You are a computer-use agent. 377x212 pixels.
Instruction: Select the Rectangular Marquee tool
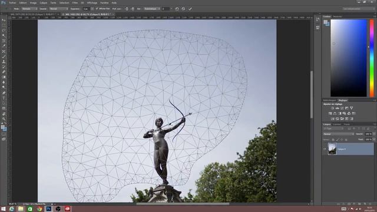[x=4, y=25]
